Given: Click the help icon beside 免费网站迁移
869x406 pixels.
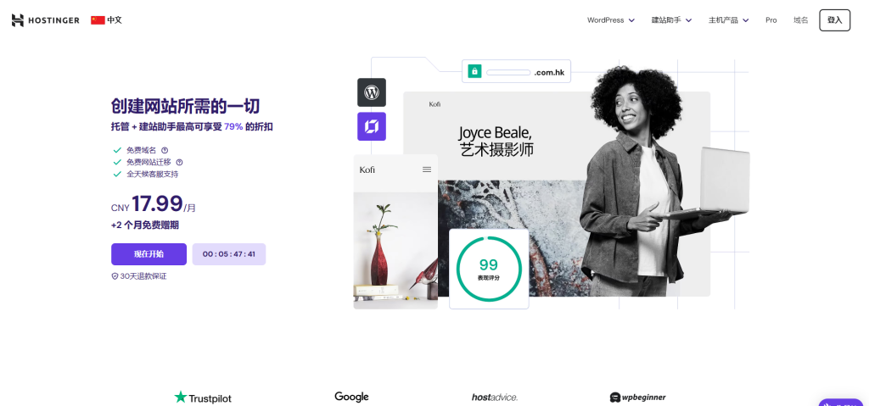Looking at the screenshot, I should click(179, 162).
